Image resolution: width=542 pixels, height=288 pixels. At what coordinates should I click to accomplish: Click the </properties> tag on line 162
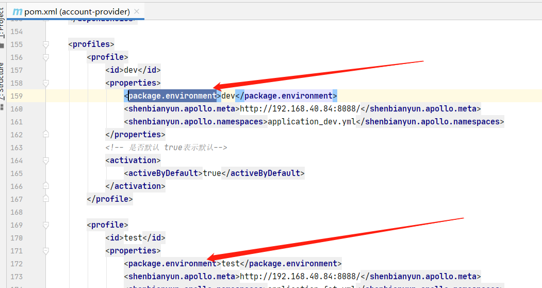point(135,134)
